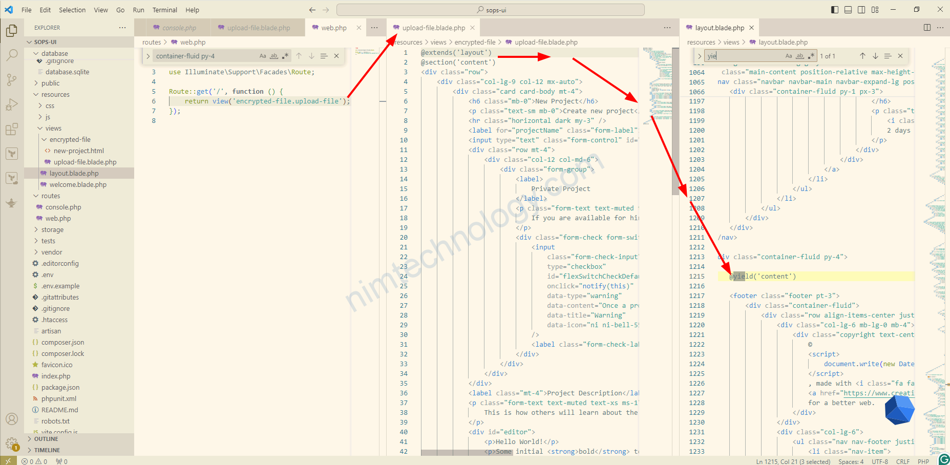
Task: Open the Extensions view
Action: point(11,129)
